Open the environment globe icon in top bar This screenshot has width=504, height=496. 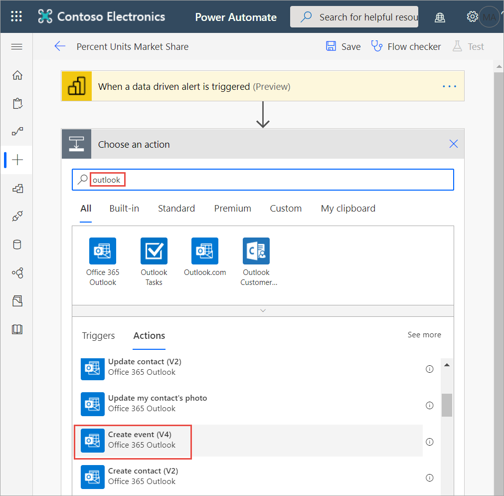[440, 16]
